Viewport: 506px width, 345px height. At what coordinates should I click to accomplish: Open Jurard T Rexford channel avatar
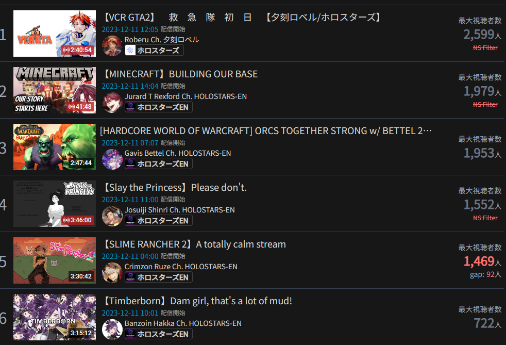(x=112, y=103)
